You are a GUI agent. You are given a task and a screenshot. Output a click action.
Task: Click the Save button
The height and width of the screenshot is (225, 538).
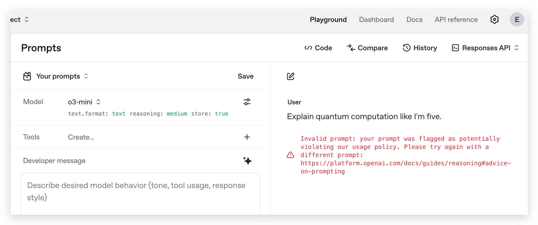pyautogui.click(x=245, y=76)
